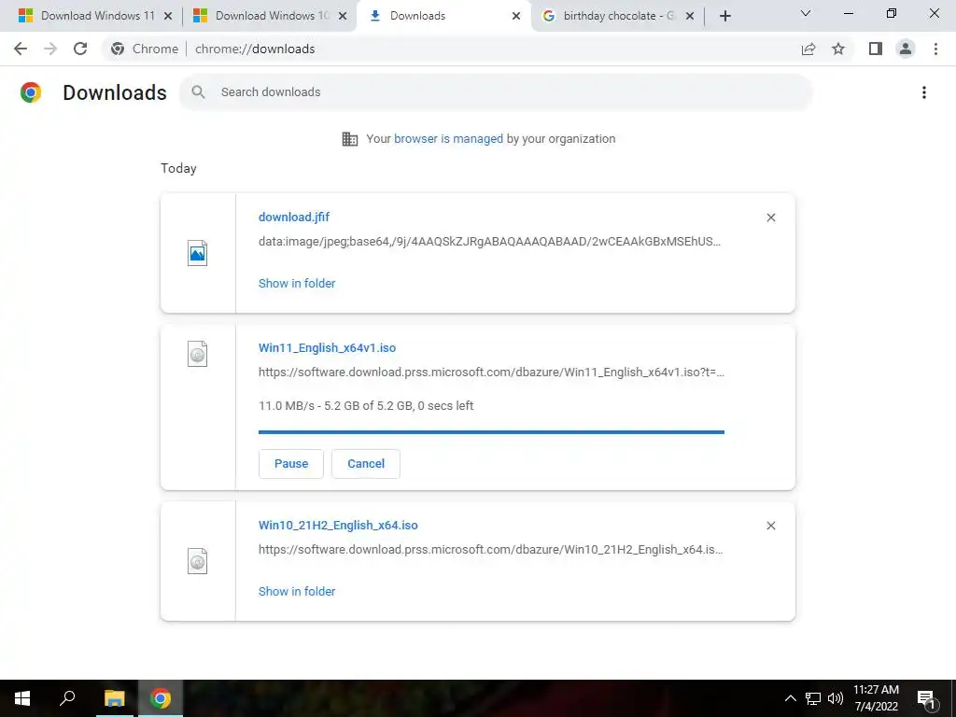Image resolution: width=956 pixels, height=717 pixels.
Task: Bookmark this tab with the star icon
Action: coord(838,49)
